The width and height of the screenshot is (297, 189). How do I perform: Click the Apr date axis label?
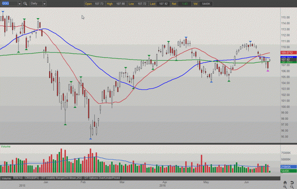(x=165, y=182)
